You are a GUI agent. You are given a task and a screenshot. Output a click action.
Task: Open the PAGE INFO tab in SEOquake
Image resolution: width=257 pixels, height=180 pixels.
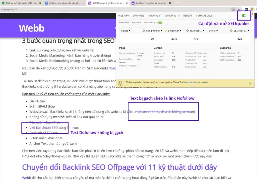pos(123,16)
